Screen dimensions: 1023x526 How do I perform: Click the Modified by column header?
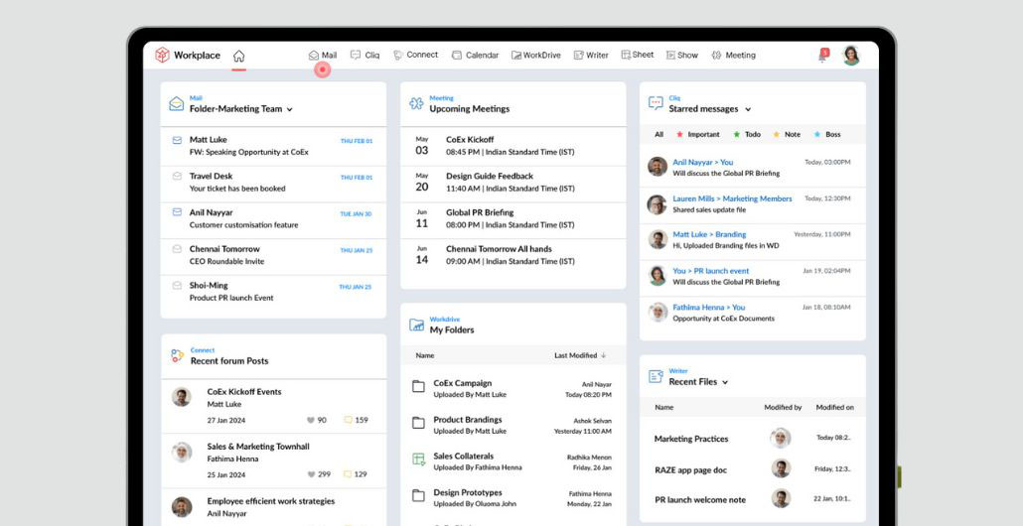tap(783, 407)
